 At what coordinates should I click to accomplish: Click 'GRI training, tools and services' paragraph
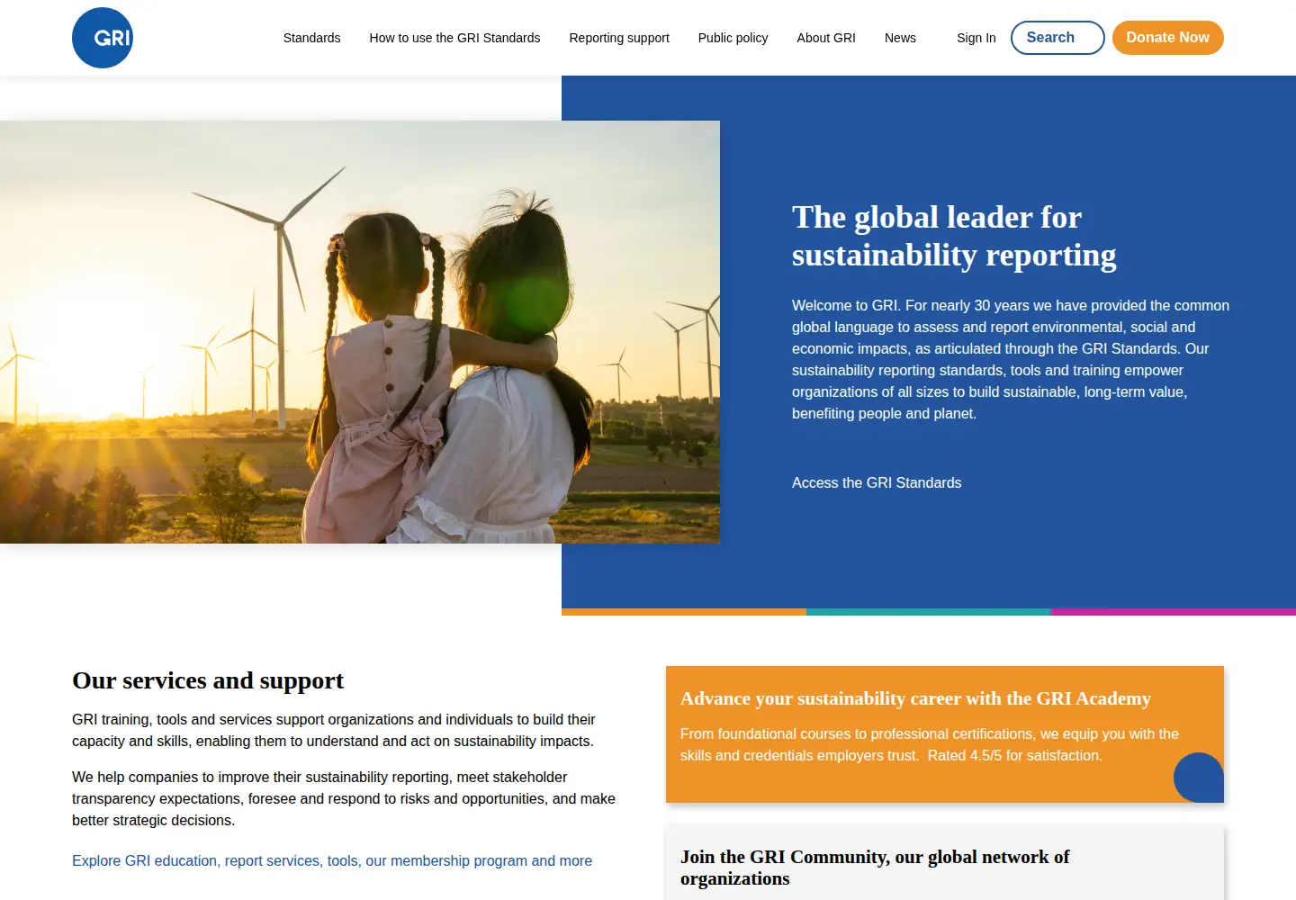point(334,731)
